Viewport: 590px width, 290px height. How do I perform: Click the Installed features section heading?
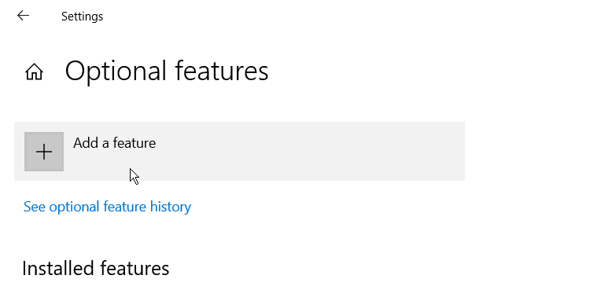(x=95, y=269)
